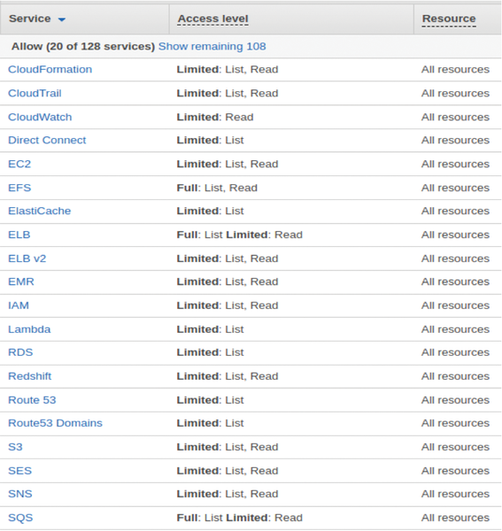Open the Direct Connect service link
This screenshot has height=531, width=502.
point(47,140)
